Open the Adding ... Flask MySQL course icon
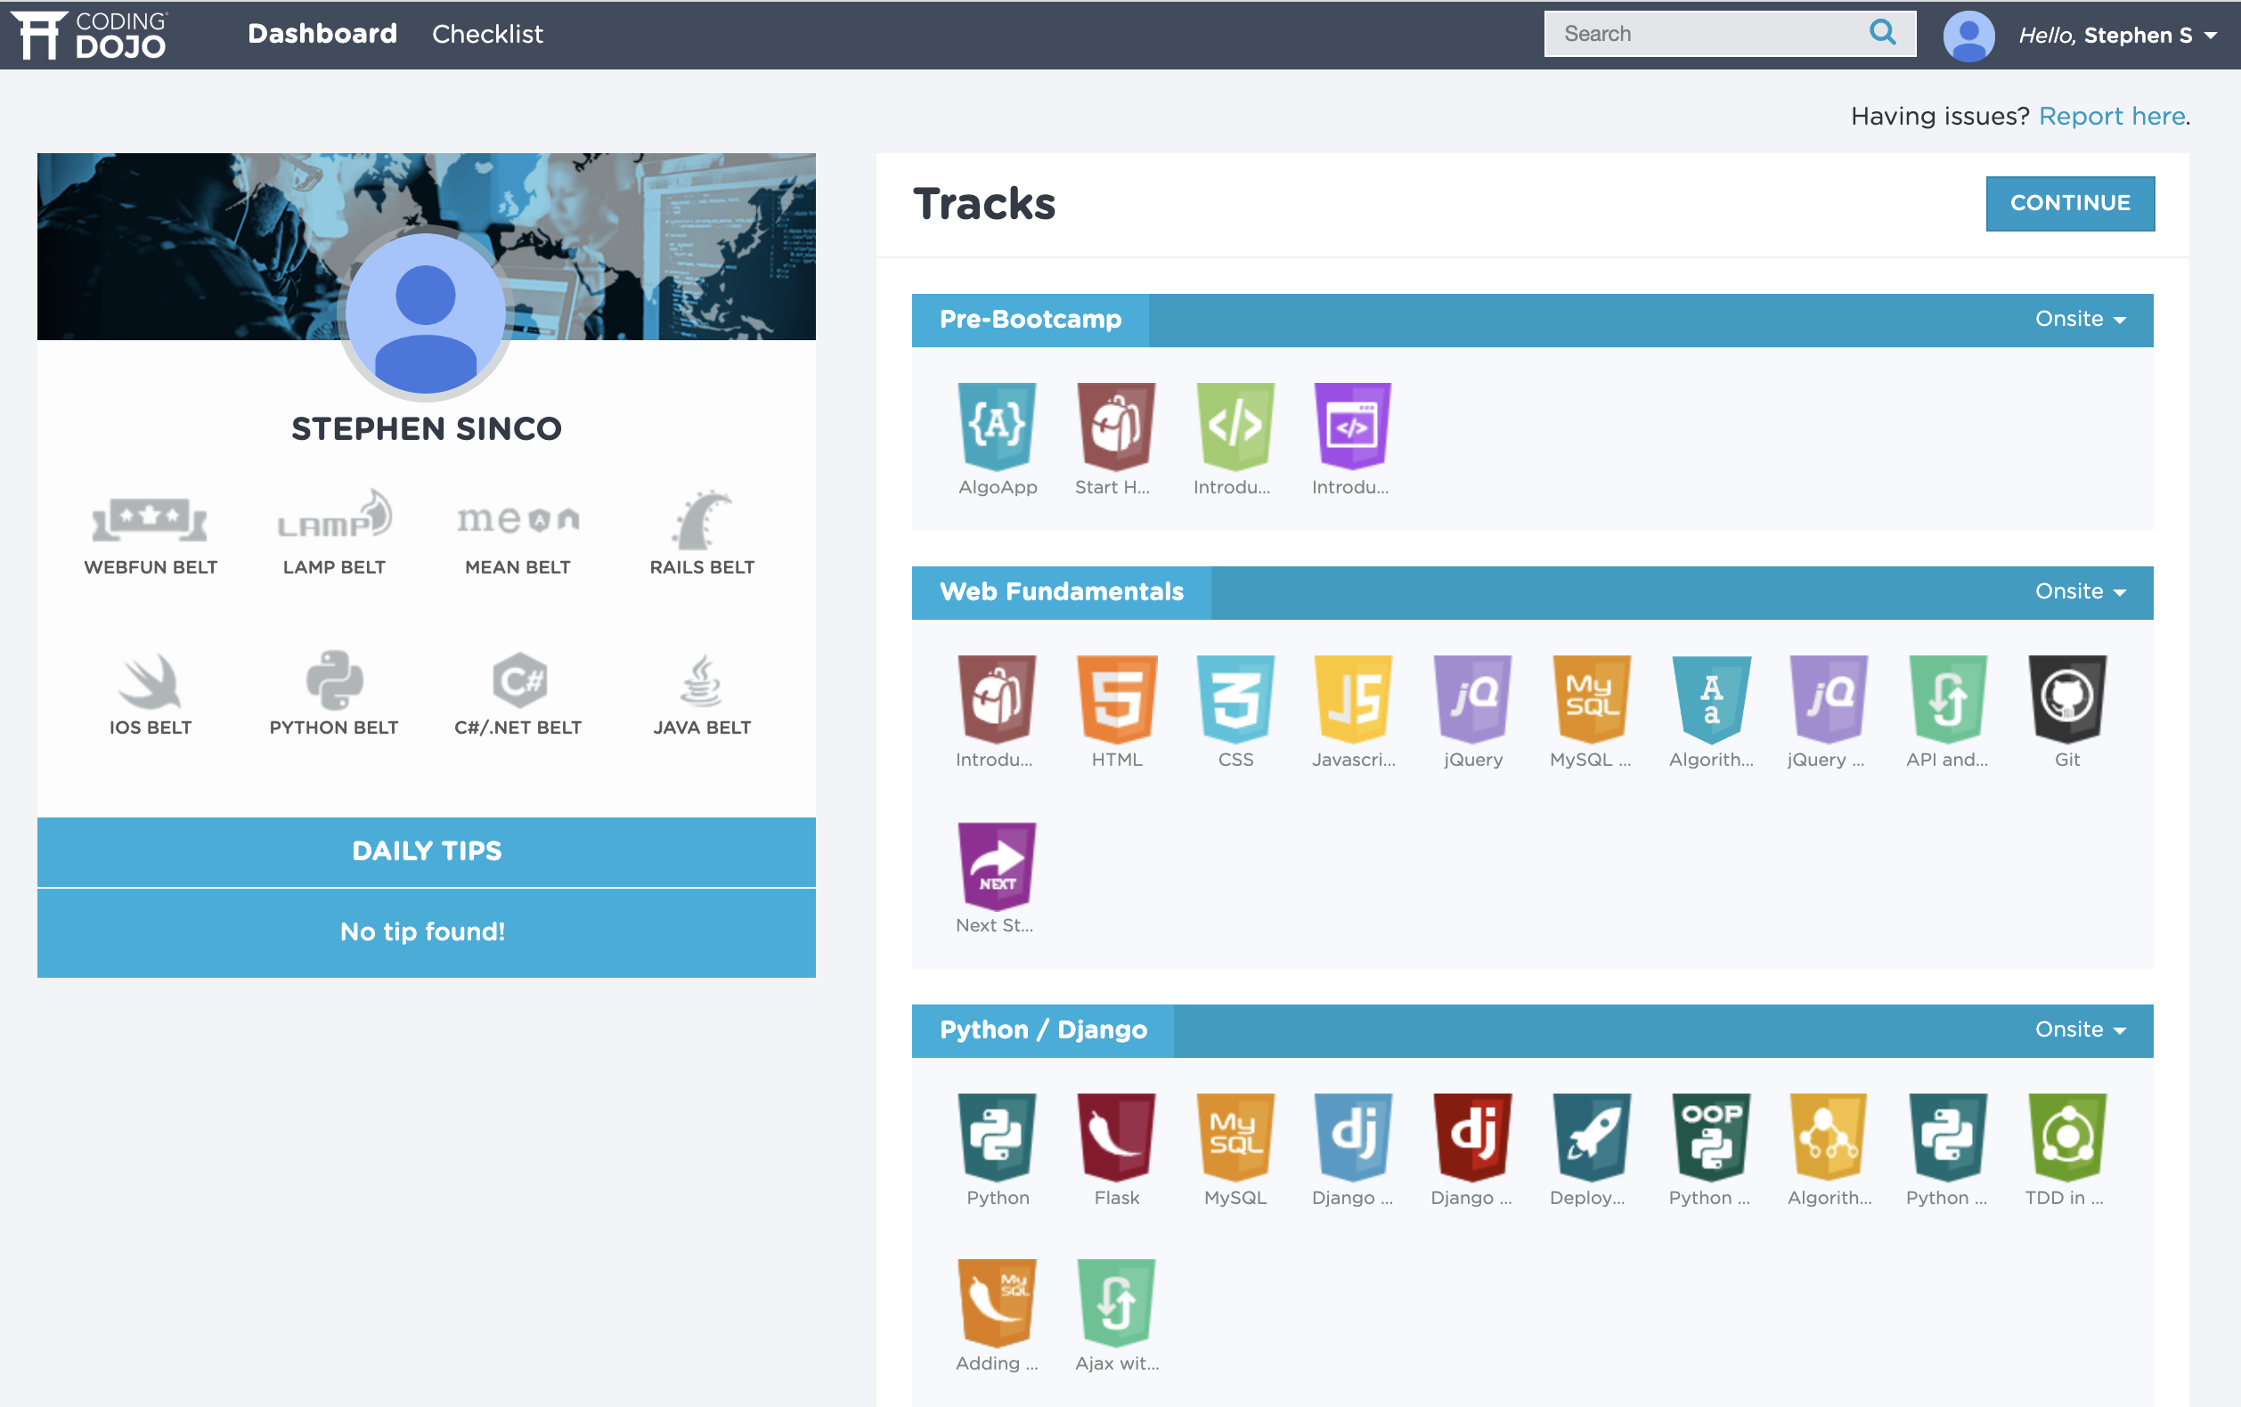 997,1303
